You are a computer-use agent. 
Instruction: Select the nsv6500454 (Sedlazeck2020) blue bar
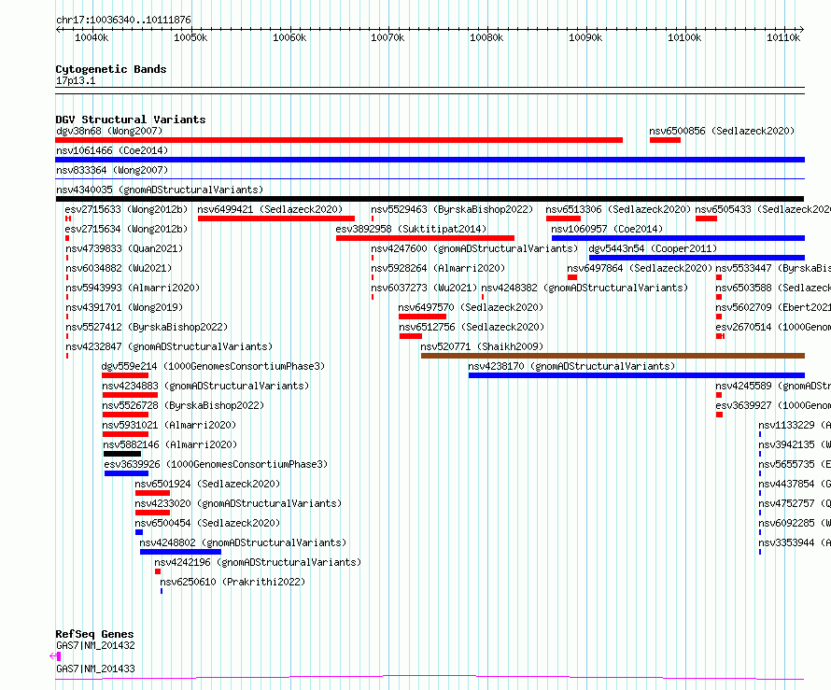(139, 532)
